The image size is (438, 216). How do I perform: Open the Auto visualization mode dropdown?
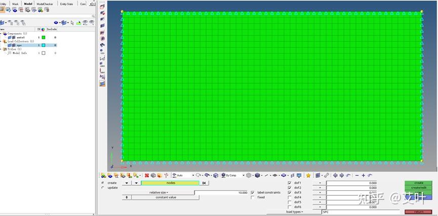click(193, 175)
